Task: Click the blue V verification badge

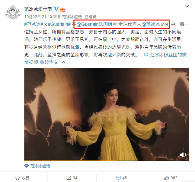Action: [x=56, y=9]
